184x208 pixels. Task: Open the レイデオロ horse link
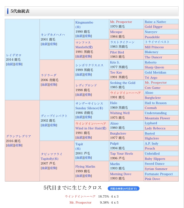[x=14, y=55]
